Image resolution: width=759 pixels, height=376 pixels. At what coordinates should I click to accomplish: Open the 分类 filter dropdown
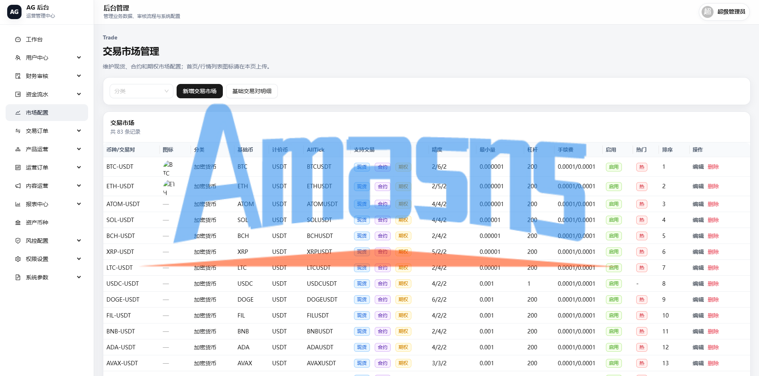click(x=142, y=91)
